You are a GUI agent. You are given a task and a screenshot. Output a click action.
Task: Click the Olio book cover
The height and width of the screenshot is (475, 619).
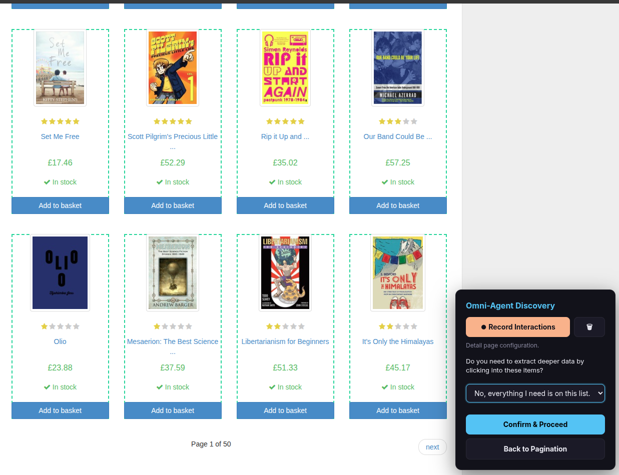tap(60, 272)
